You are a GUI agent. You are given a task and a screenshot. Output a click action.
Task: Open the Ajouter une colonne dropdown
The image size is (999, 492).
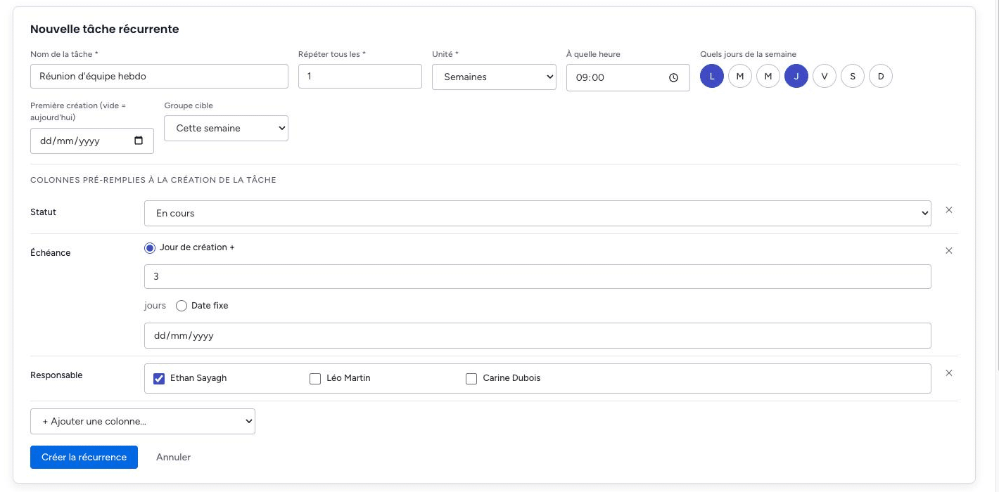143,422
